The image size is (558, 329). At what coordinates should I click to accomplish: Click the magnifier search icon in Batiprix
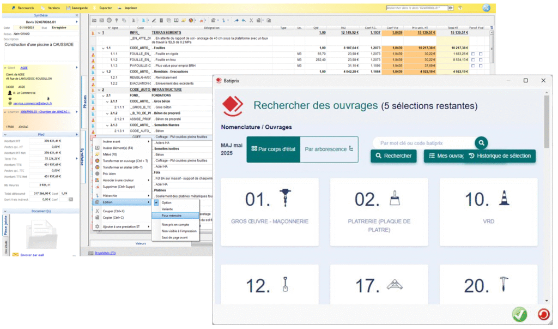point(481,143)
